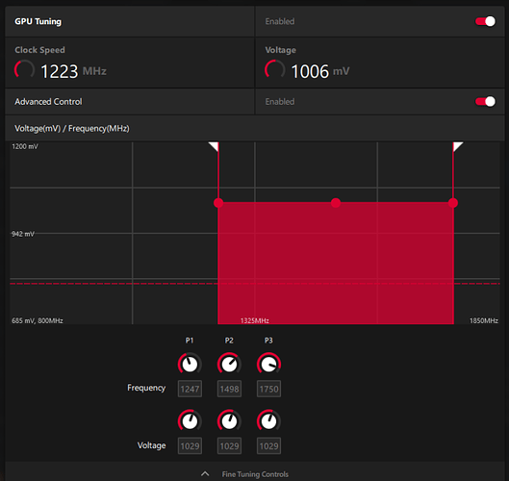Image resolution: width=509 pixels, height=481 pixels.
Task: Click the P3 frequency dial knob
Action: click(268, 364)
